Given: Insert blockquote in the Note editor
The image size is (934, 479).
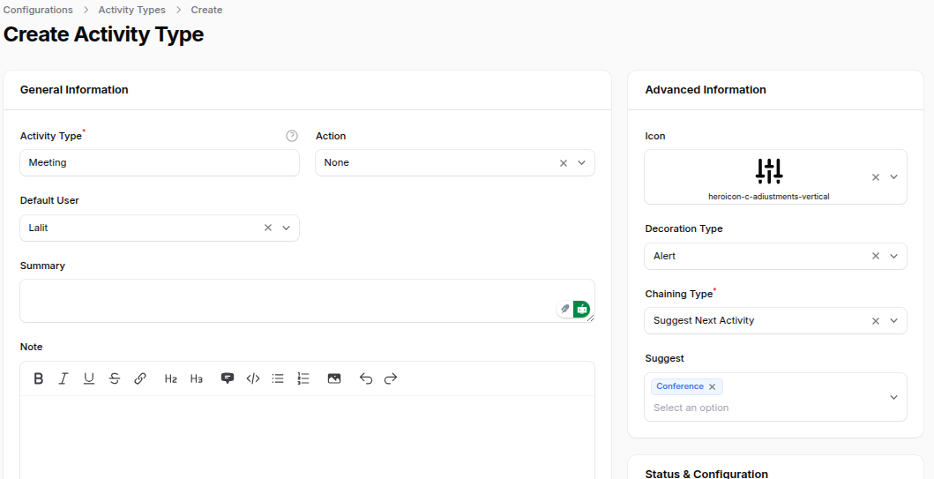Looking at the screenshot, I should click(228, 378).
